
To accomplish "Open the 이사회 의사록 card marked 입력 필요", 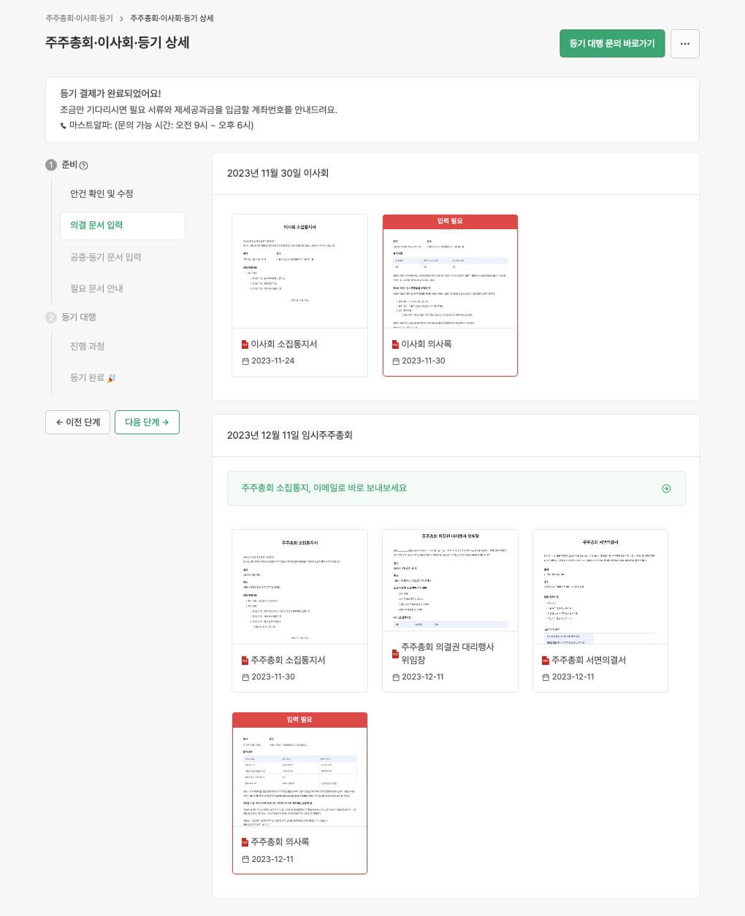I will tap(450, 292).
